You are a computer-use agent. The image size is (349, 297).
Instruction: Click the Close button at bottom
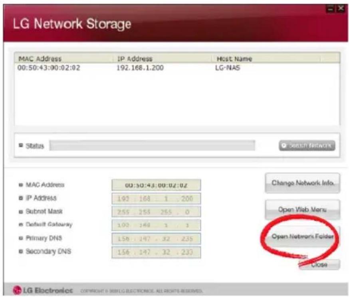tap(319, 265)
